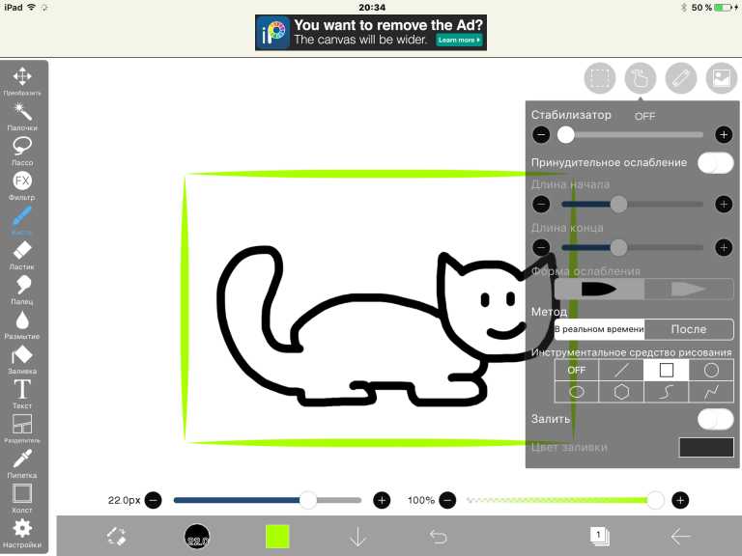This screenshot has height=556, width=742.
Task: Select the Lasso tool
Action: click(x=22, y=151)
